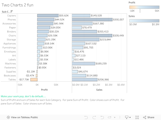Click the Profit axis title
The image size is (161, 120).
(44, 90)
